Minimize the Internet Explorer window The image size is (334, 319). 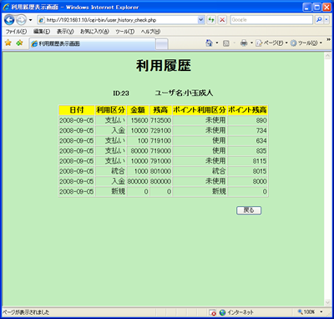307,8
